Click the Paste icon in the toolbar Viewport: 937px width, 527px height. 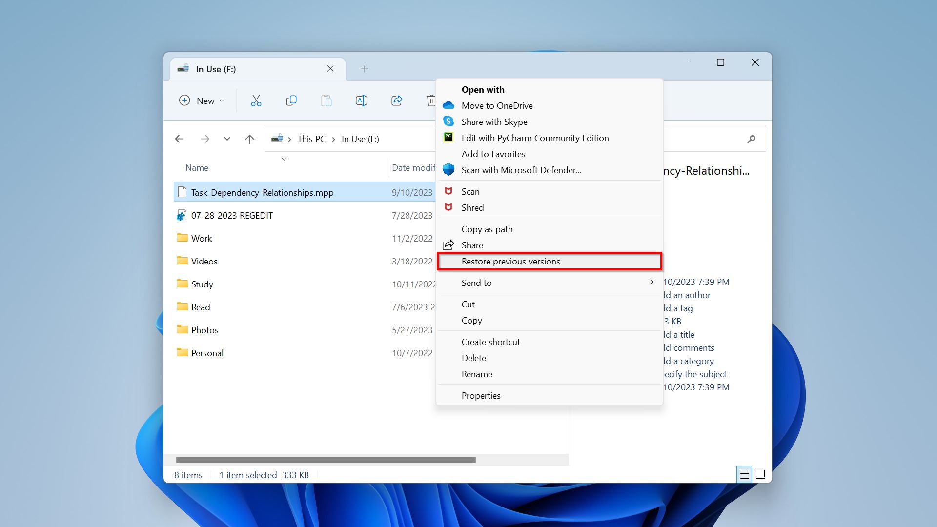tap(326, 100)
